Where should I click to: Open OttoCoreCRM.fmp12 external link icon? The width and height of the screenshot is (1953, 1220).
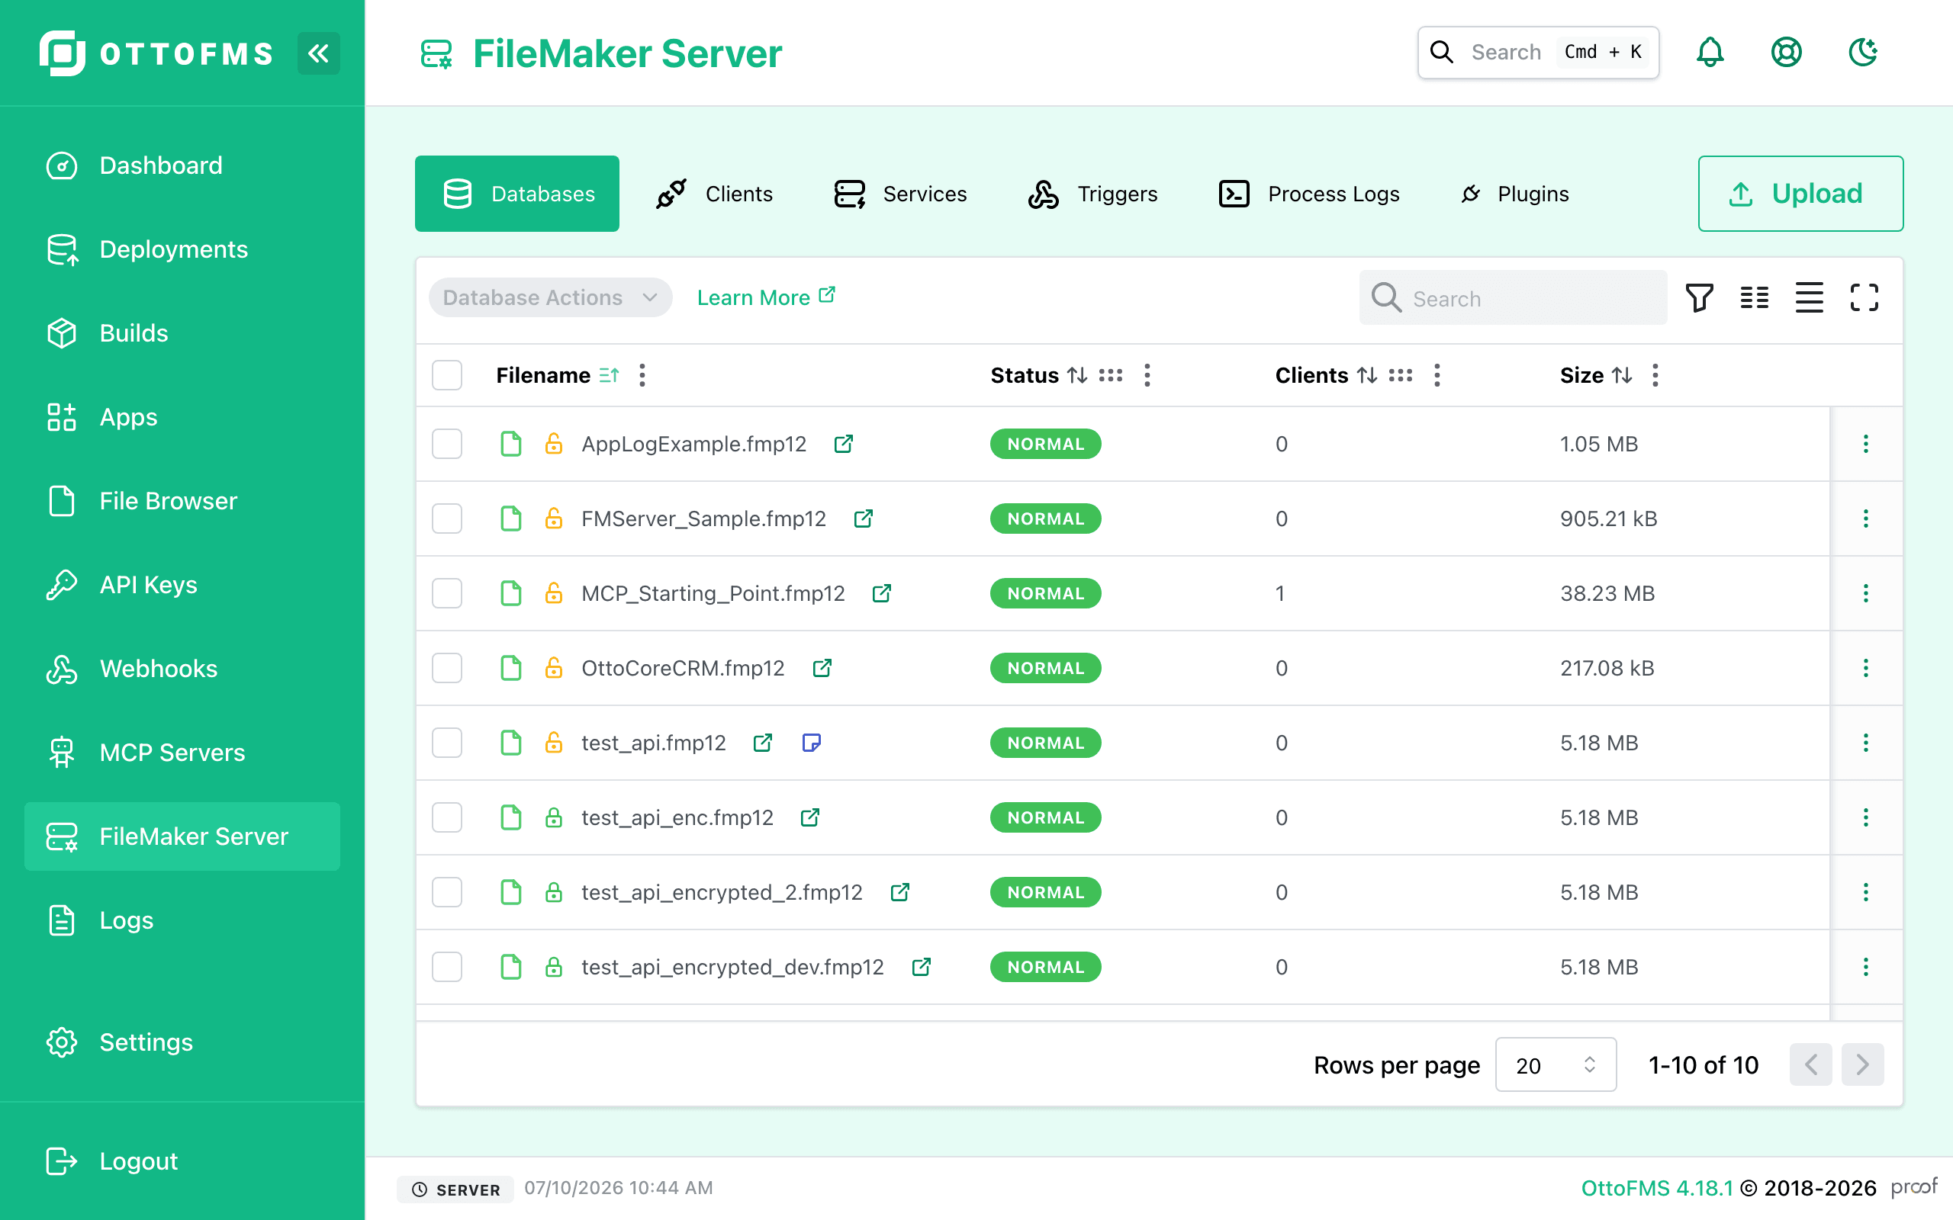tap(822, 668)
